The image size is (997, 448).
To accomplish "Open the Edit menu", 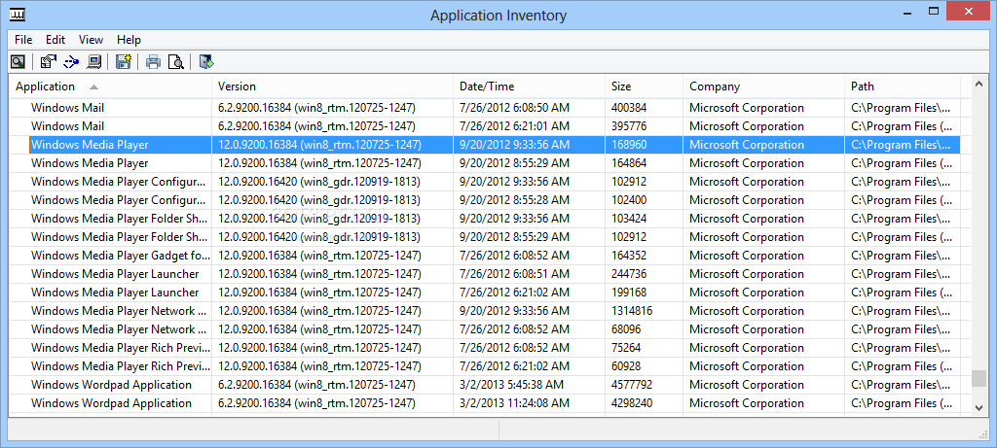I will point(55,39).
